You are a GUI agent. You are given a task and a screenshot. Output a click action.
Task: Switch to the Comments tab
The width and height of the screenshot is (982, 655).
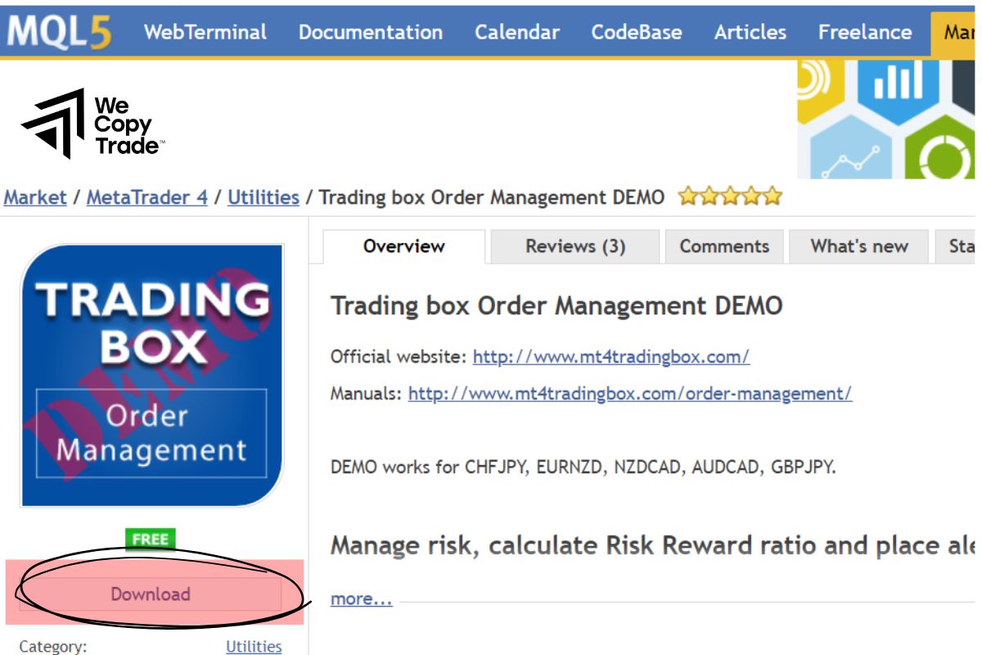[723, 246]
